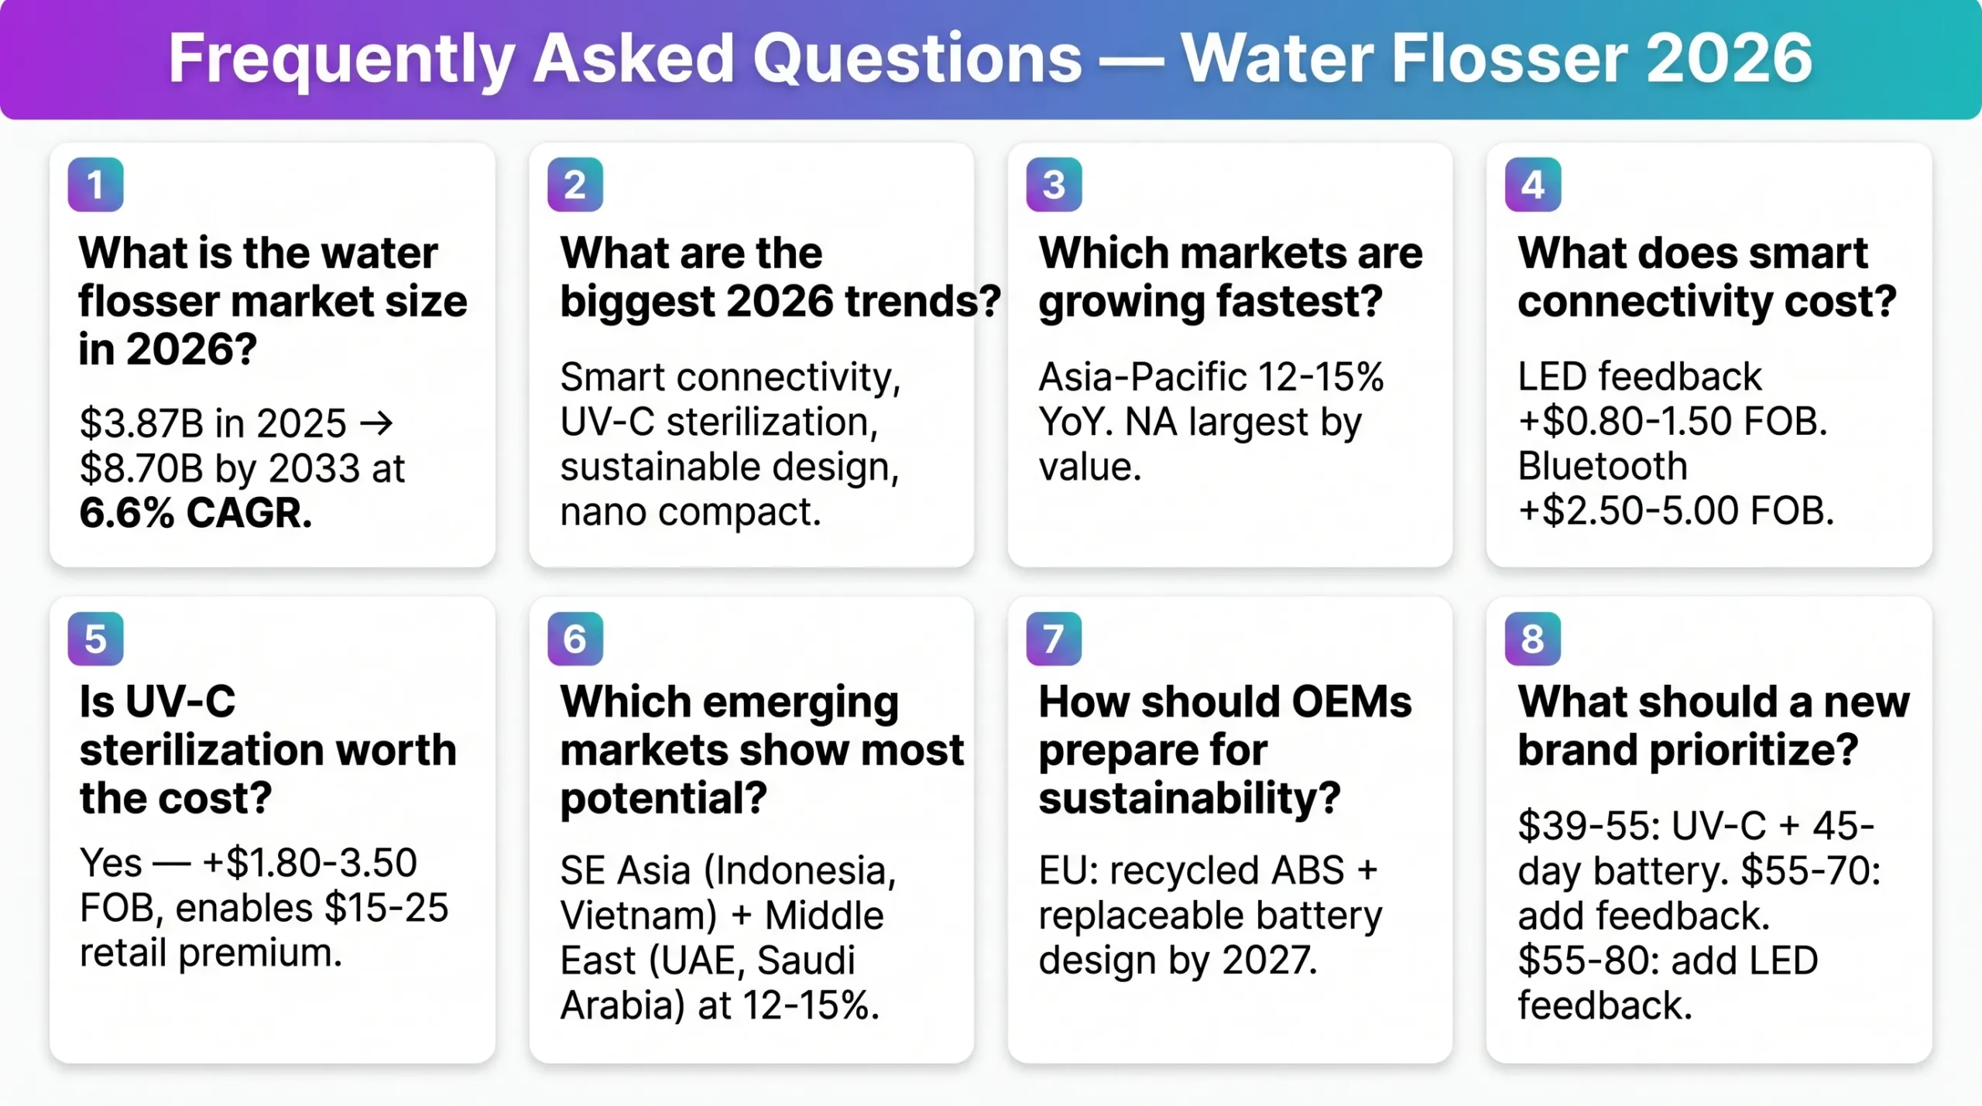Click 'What does smart connectivity cost?' heading

(x=1707, y=276)
